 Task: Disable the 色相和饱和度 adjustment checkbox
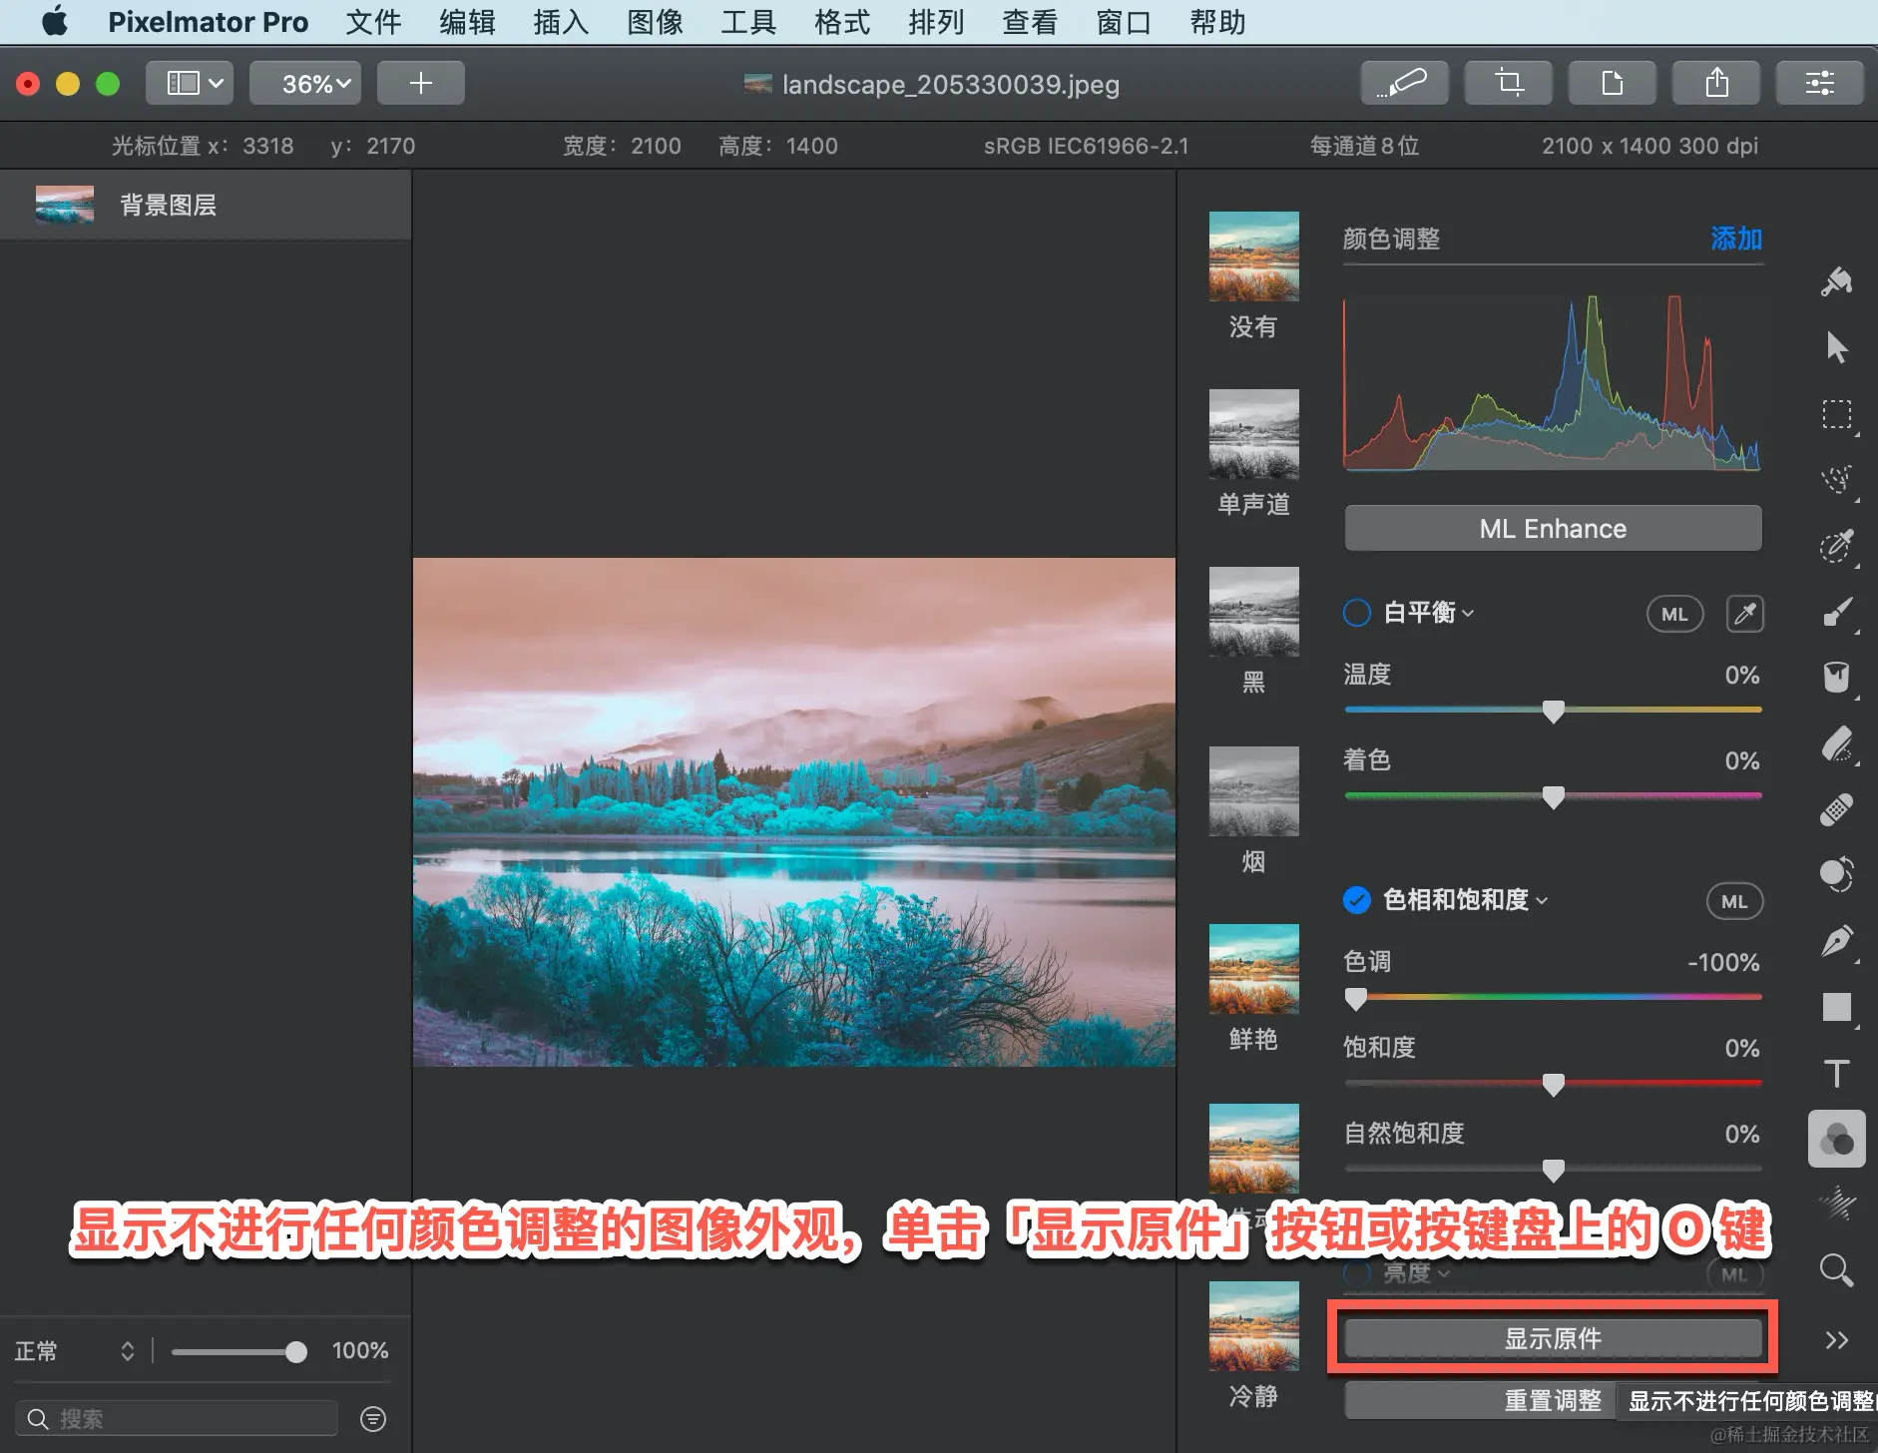click(x=1357, y=900)
